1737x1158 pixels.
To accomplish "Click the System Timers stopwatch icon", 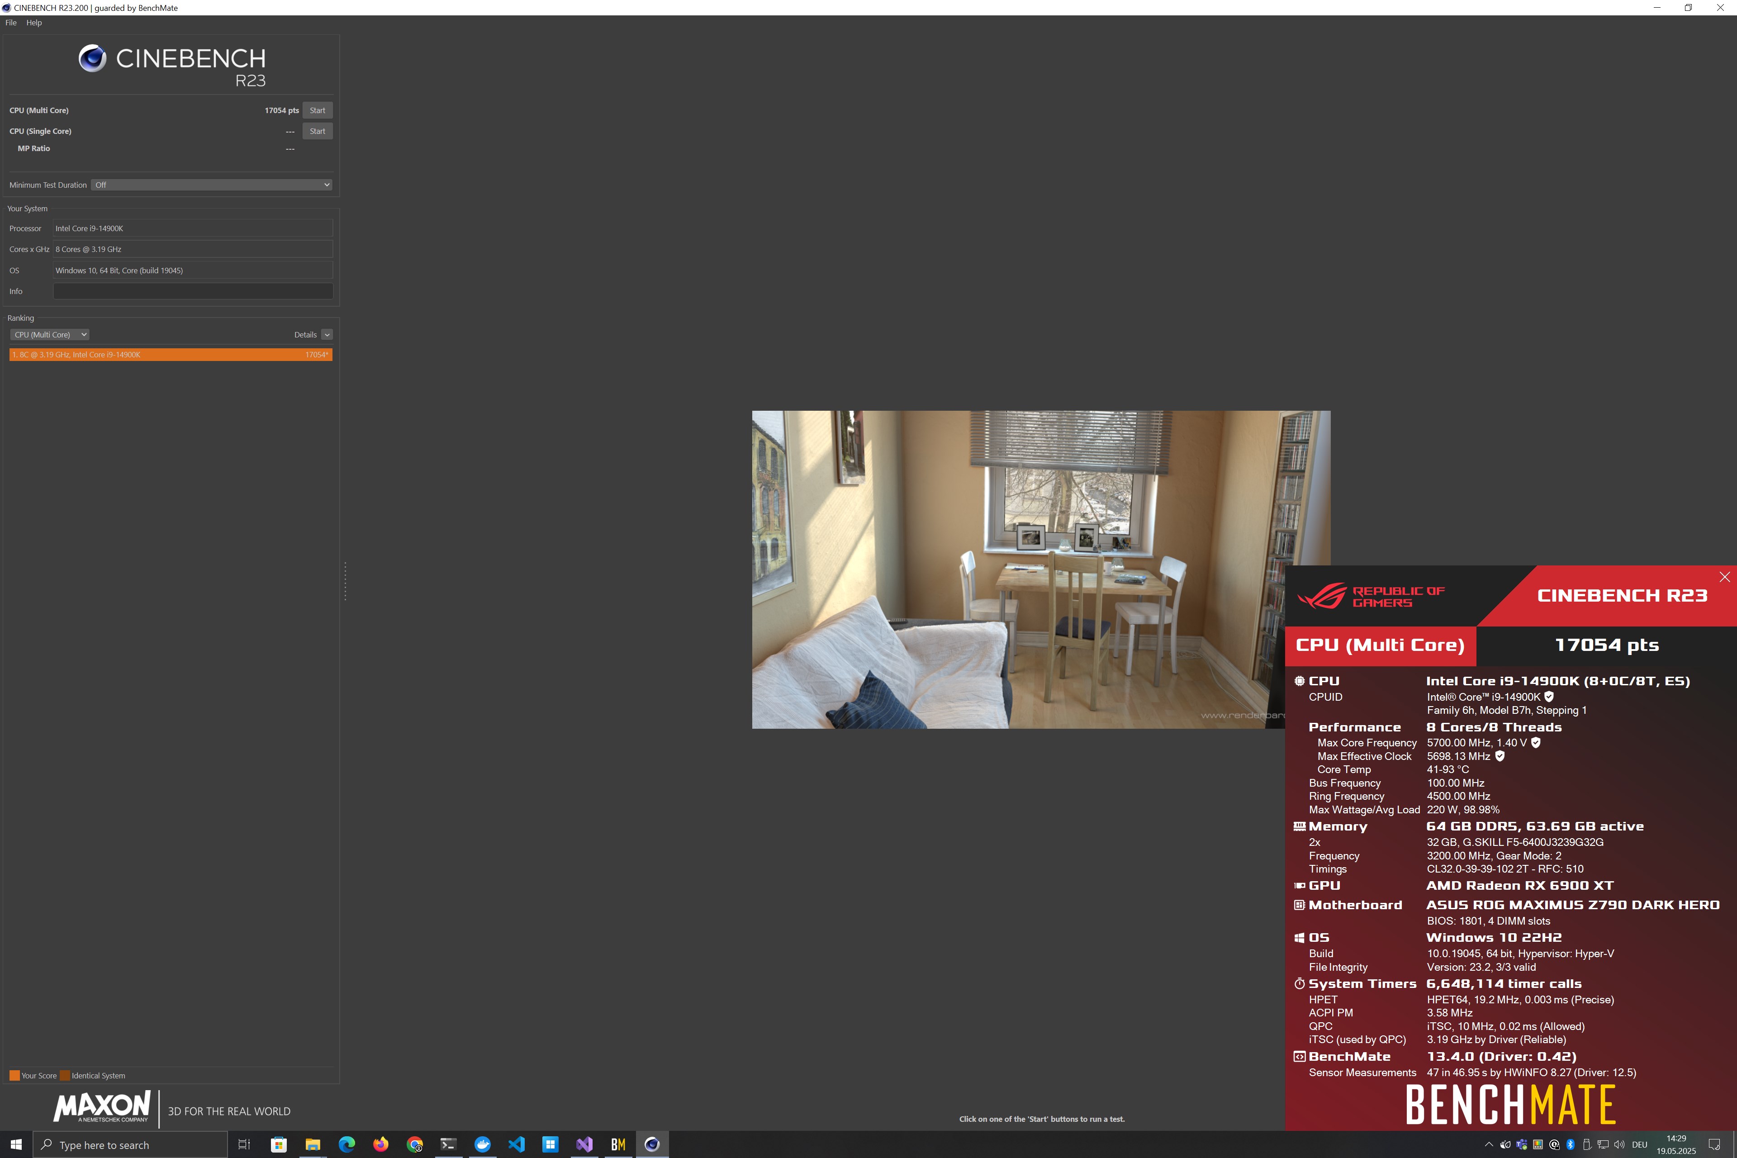I will [x=1299, y=984].
